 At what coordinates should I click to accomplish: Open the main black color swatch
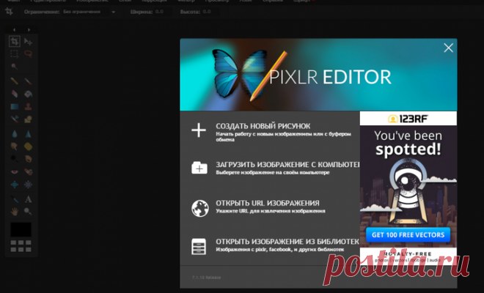coord(21,229)
